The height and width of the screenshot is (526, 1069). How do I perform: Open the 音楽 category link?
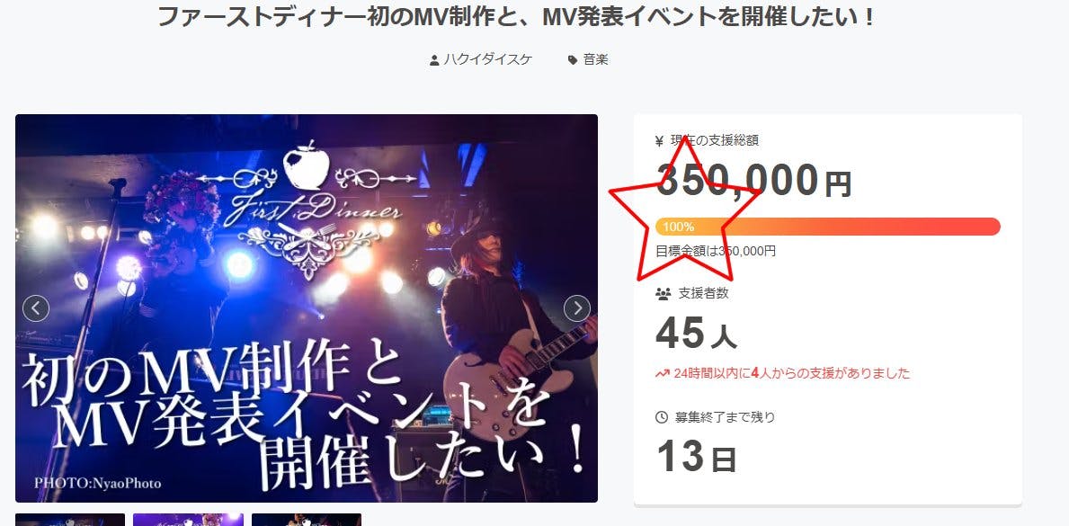pyautogui.click(x=596, y=60)
